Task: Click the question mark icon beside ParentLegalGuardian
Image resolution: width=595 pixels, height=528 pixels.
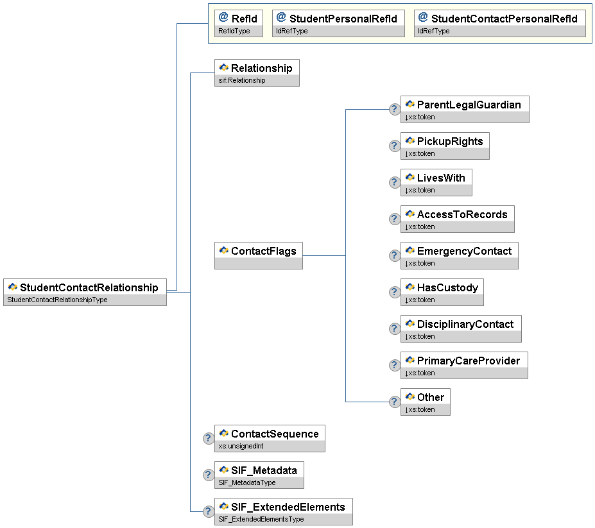Action: (395, 109)
